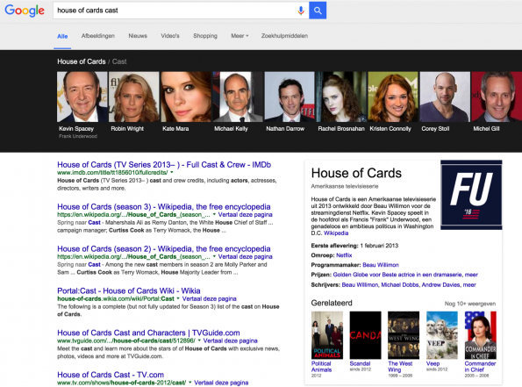Open Nathan Darrow cast photo
522x387 pixels.
(x=290, y=97)
